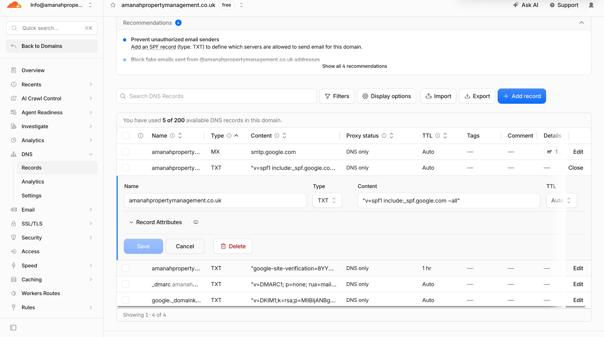Sort by Content column arrows

(x=284, y=136)
